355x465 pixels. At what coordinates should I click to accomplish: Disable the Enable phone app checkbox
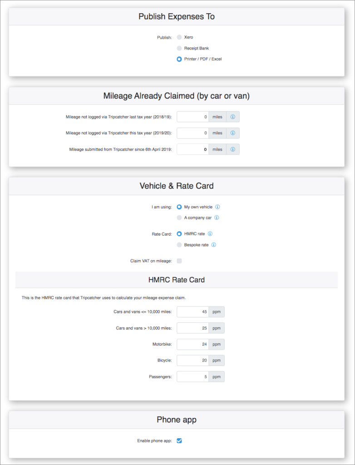point(179,440)
